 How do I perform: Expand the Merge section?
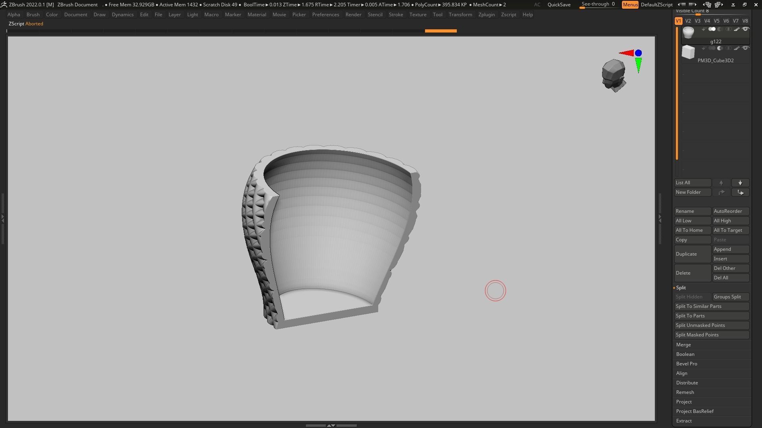tap(683, 345)
